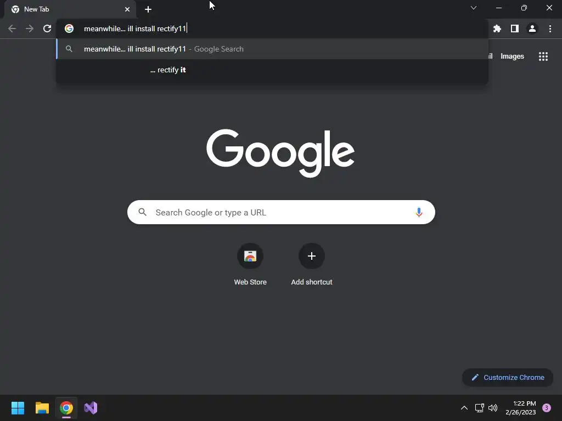Reload the page with the refresh icon
Image resolution: width=562 pixels, height=421 pixels.
pos(47,29)
